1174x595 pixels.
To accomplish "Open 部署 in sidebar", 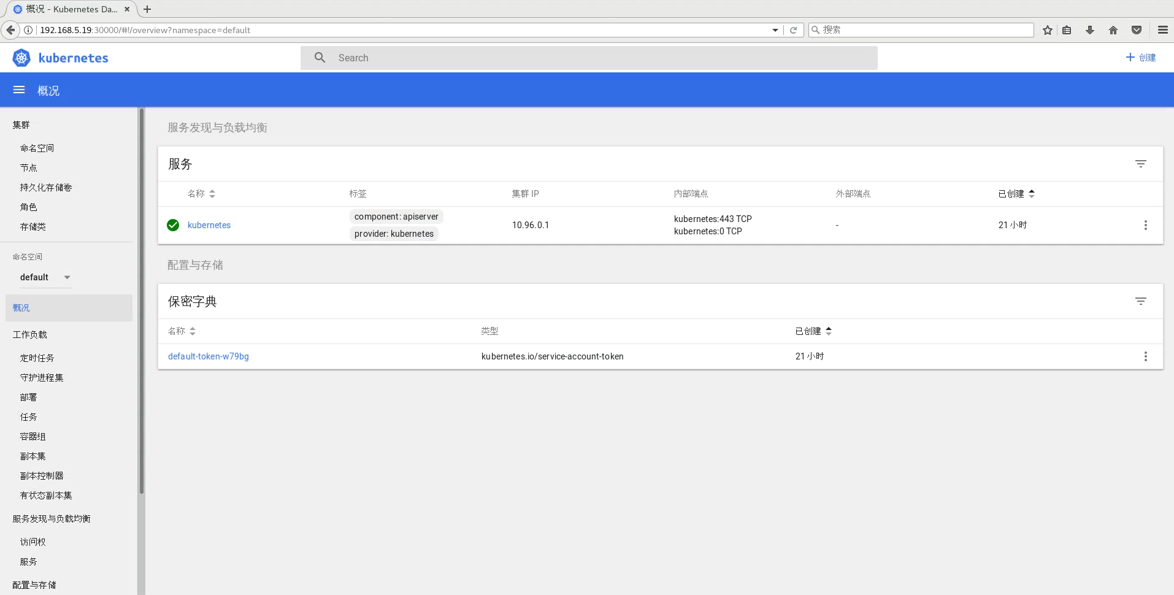I will (28, 397).
